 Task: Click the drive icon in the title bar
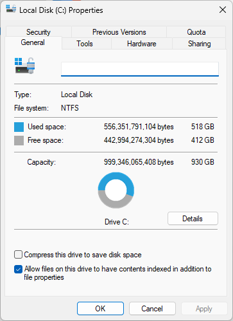(x=11, y=9)
